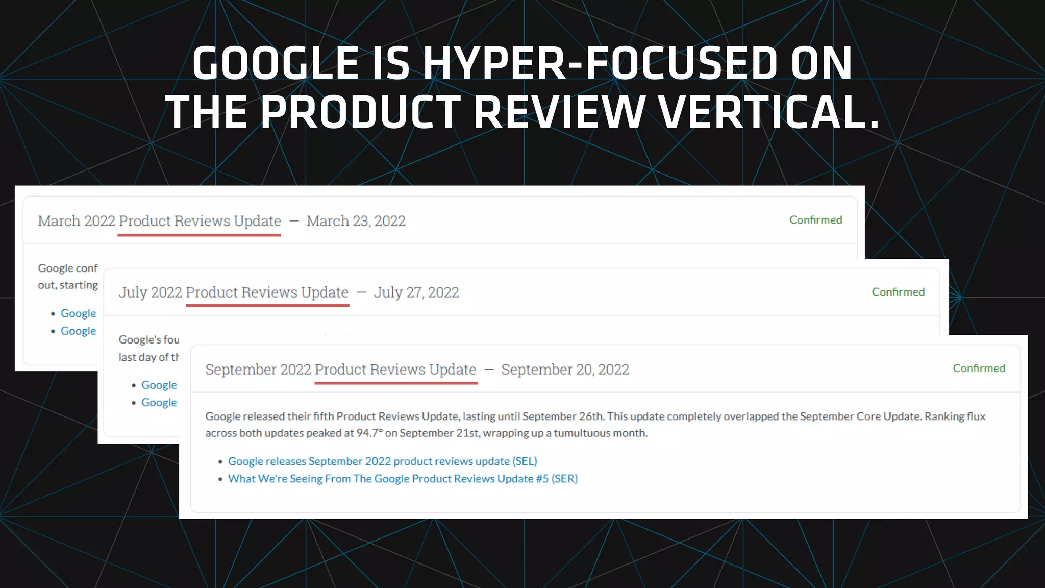Open second Google link in March 2022 card
This screenshot has height=588, width=1045.
[x=78, y=331]
